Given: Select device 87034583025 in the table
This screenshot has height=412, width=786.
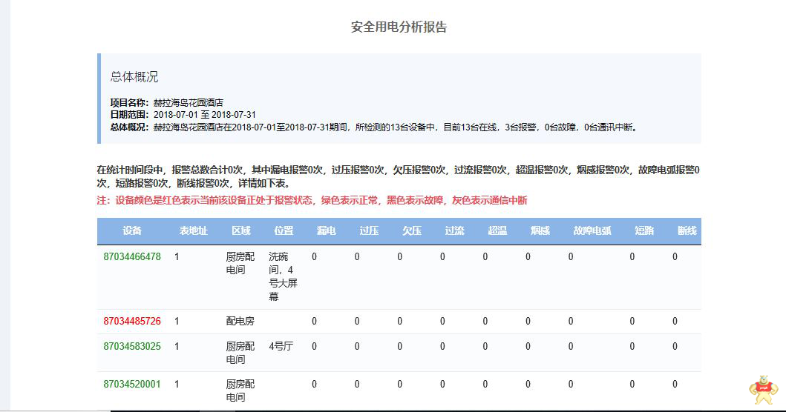Looking at the screenshot, I should [132, 346].
